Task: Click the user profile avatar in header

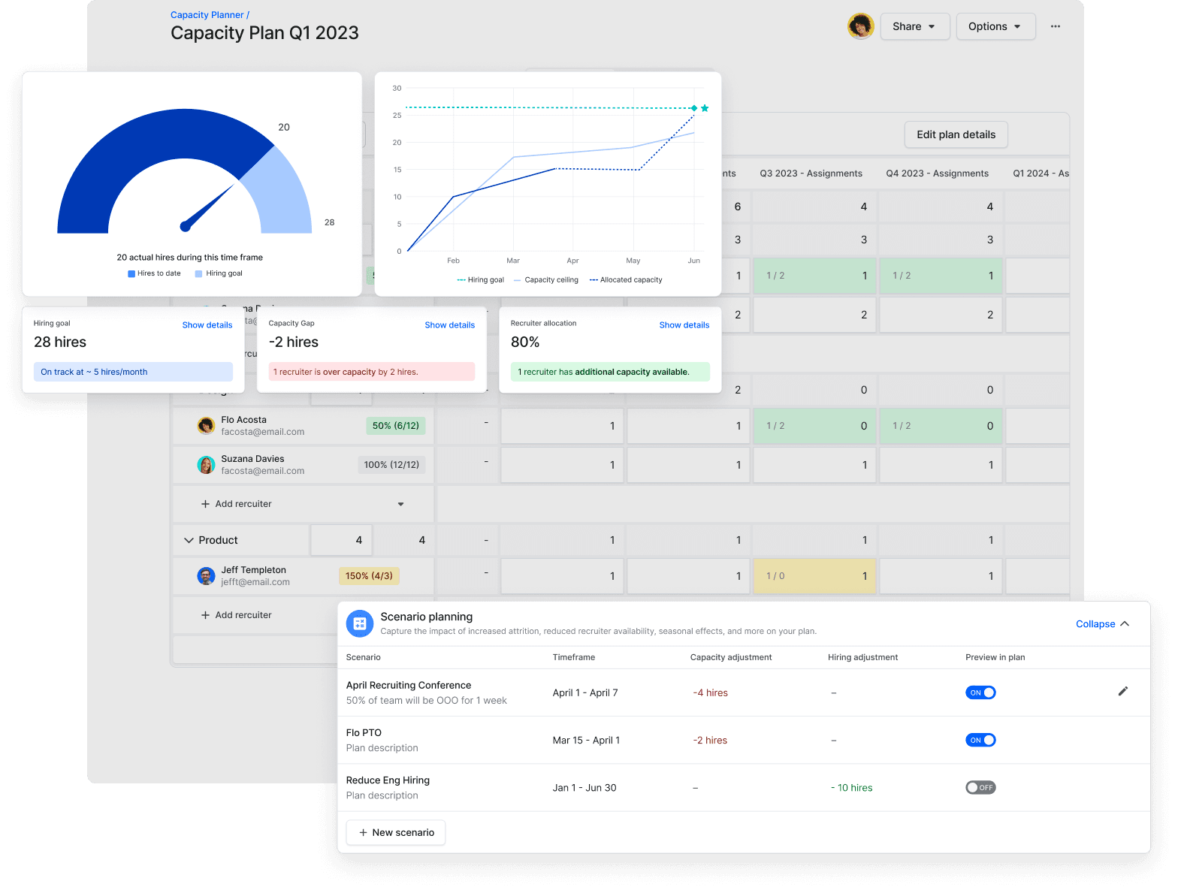Action: coord(861,26)
